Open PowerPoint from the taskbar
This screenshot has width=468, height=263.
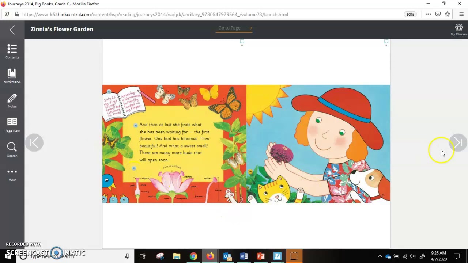pos(261,256)
